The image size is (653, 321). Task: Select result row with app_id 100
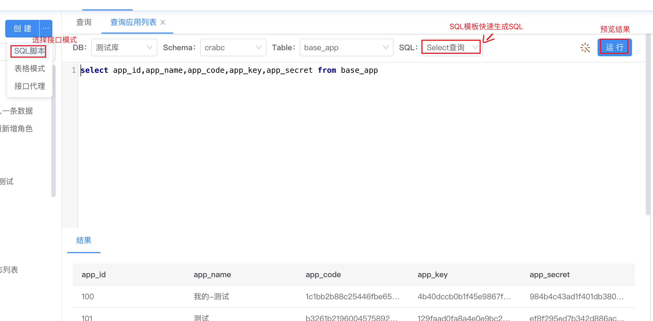click(x=88, y=296)
